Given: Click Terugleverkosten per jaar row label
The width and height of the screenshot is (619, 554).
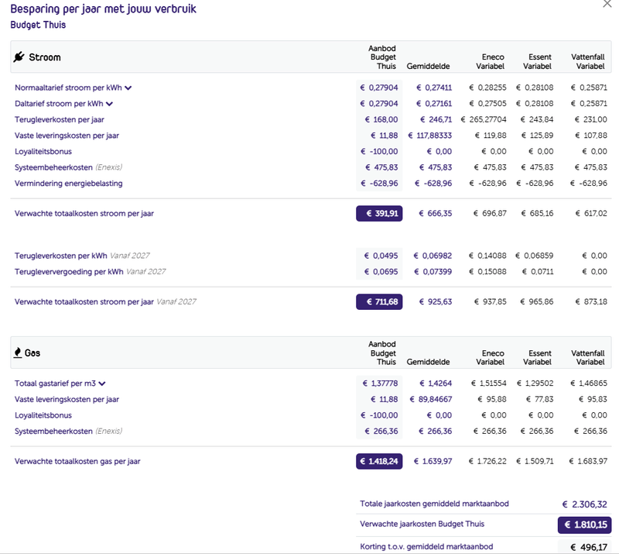Looking at the screenshot, I should (x=60, y=119).
